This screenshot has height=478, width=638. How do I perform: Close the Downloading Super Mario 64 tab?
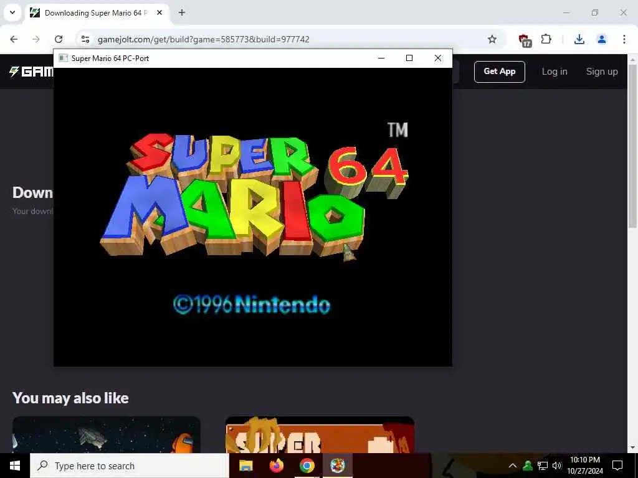point(159,13)
